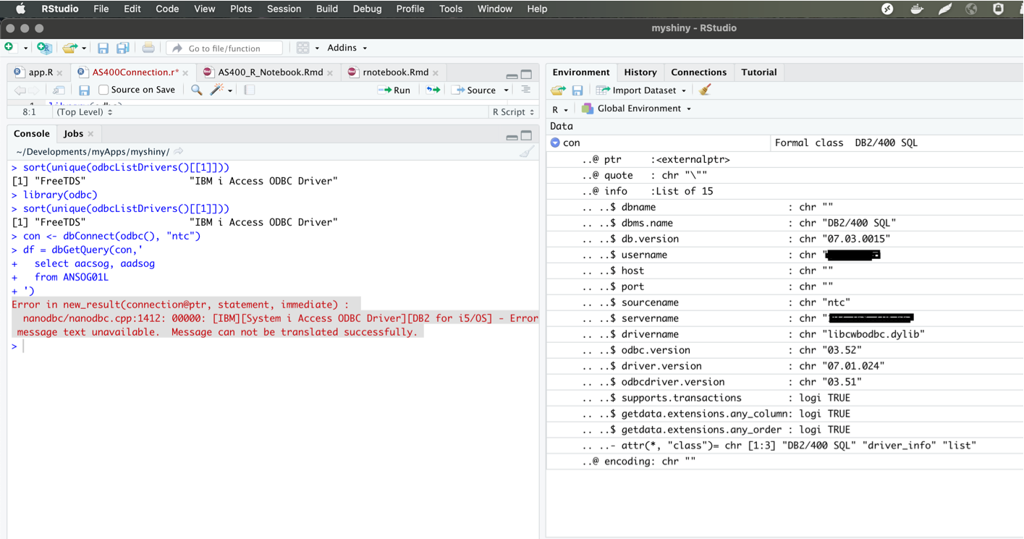Open a new file with the new document icon
This screenshot has height=539, width=1024.
click(10, 47)
